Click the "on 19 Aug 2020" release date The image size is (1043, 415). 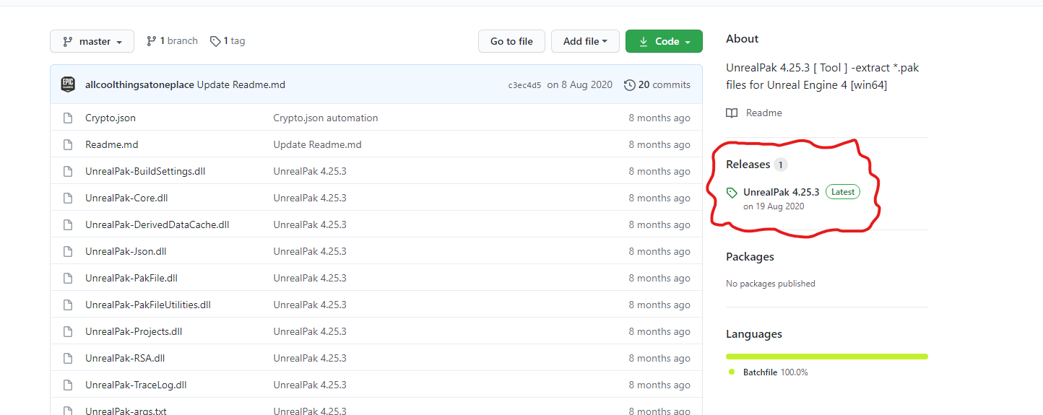[774, 206]
